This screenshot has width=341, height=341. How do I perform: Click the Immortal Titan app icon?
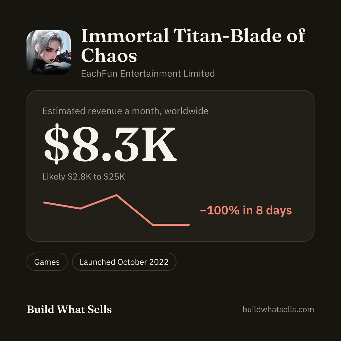49,52
